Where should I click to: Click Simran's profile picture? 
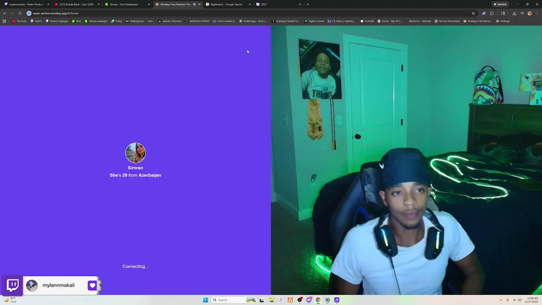coord(135,153)
